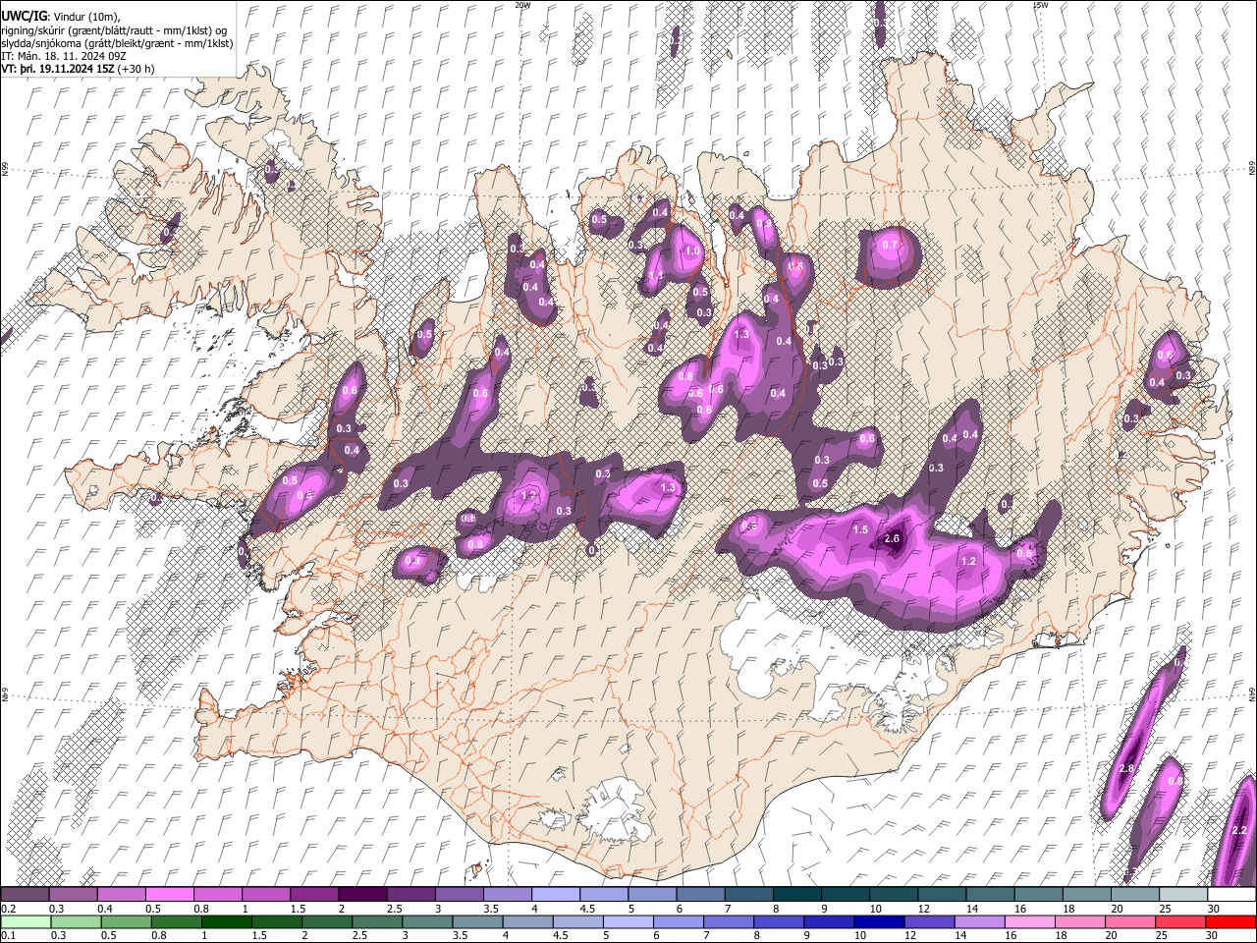Click the bright red lower swatch labeled 30

pos(1230,921)
